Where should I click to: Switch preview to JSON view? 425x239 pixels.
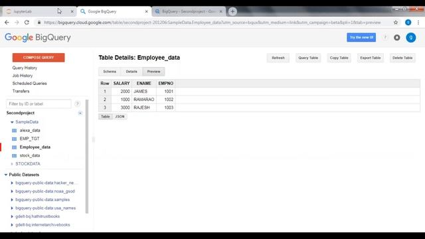[120, 117]
